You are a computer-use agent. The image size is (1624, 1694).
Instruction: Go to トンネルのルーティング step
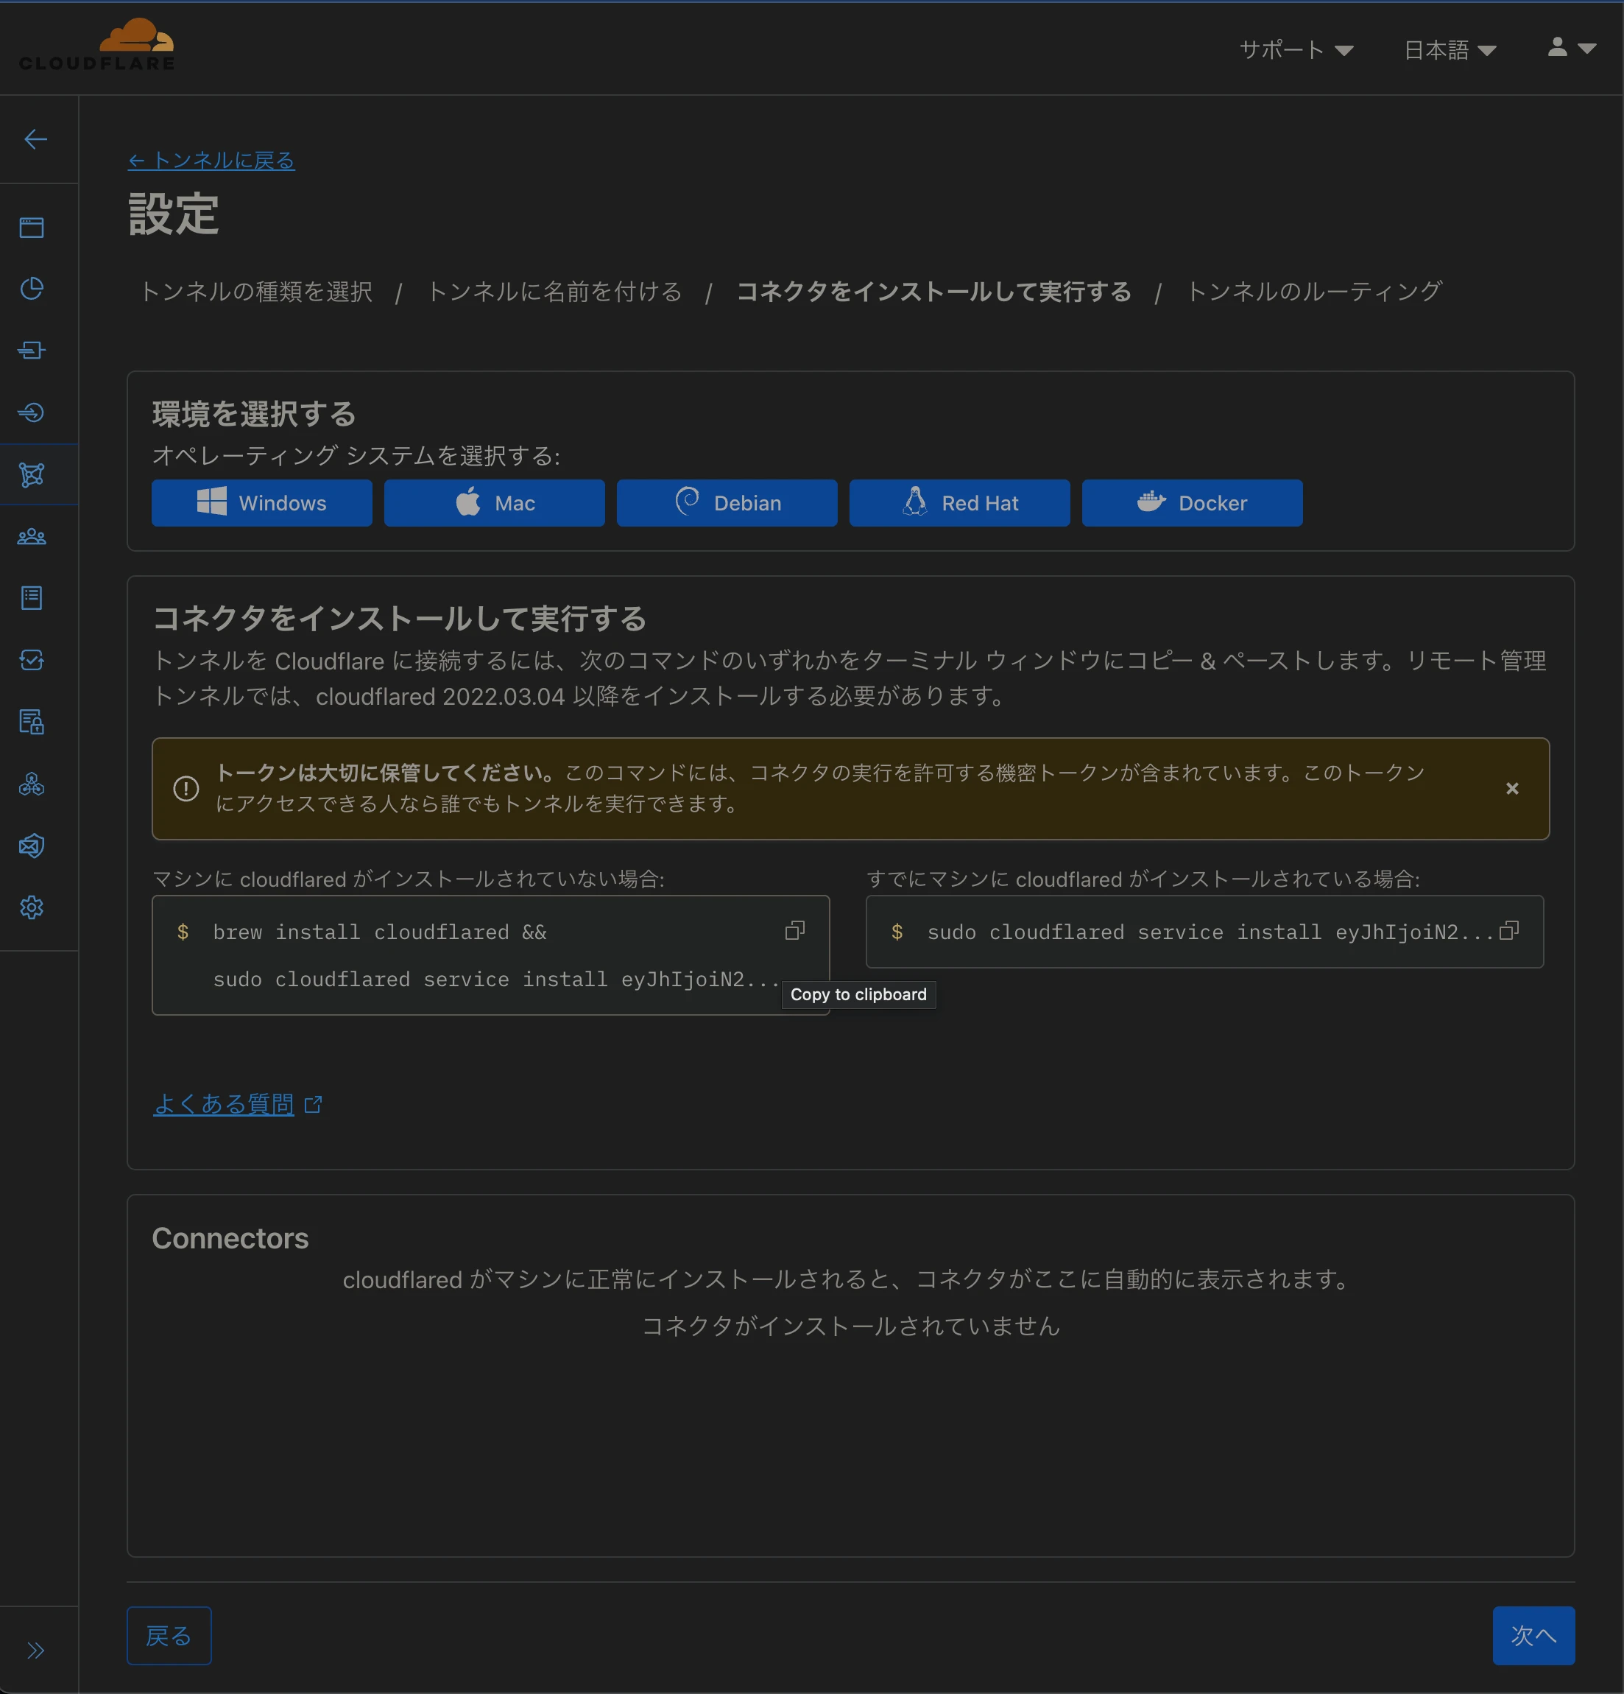click(x=1313, y=292)
